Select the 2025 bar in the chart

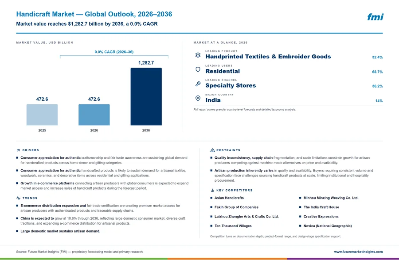(42, 115)
